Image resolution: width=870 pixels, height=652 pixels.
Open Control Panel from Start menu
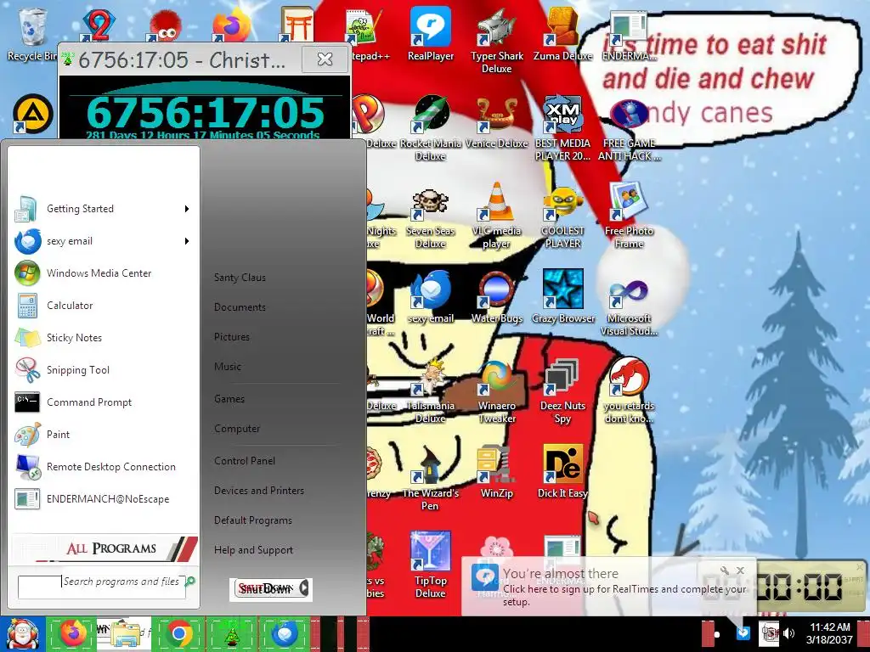click(x=245, y=461)
